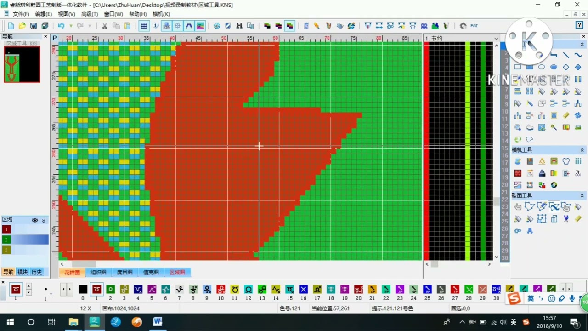Select region 2 green swatch
The width and height of the screenshot is (588, 331).
6,240
